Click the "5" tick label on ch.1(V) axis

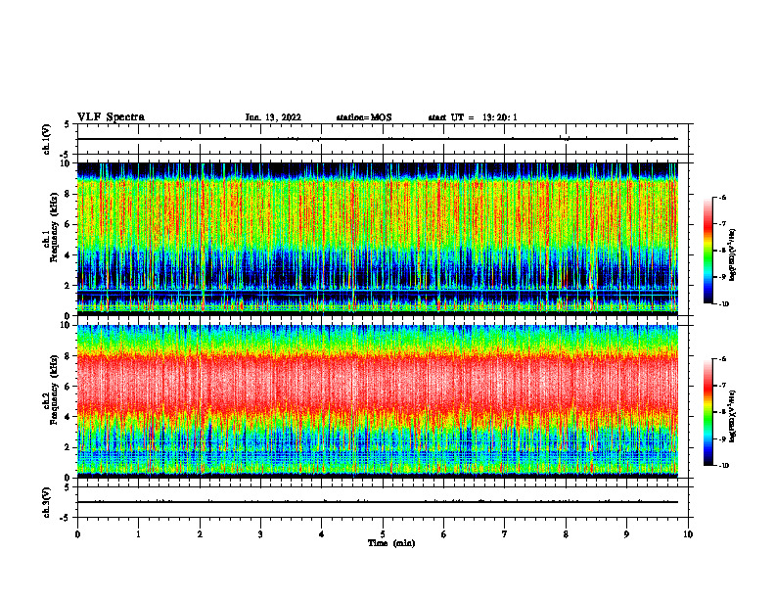(x=68, y=124)
